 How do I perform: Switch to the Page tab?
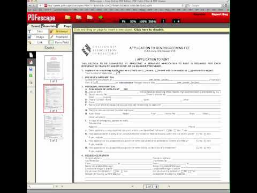click(x=67, y=26)
